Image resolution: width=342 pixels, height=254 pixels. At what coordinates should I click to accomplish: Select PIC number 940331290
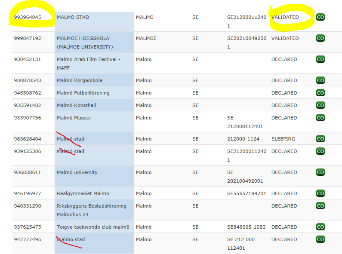coord(28,206)
